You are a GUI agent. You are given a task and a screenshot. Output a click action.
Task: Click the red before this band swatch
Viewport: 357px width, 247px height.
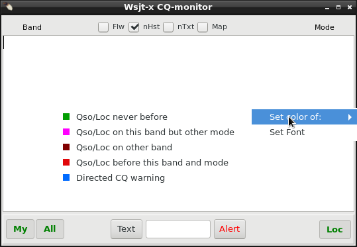click(66, 162)
